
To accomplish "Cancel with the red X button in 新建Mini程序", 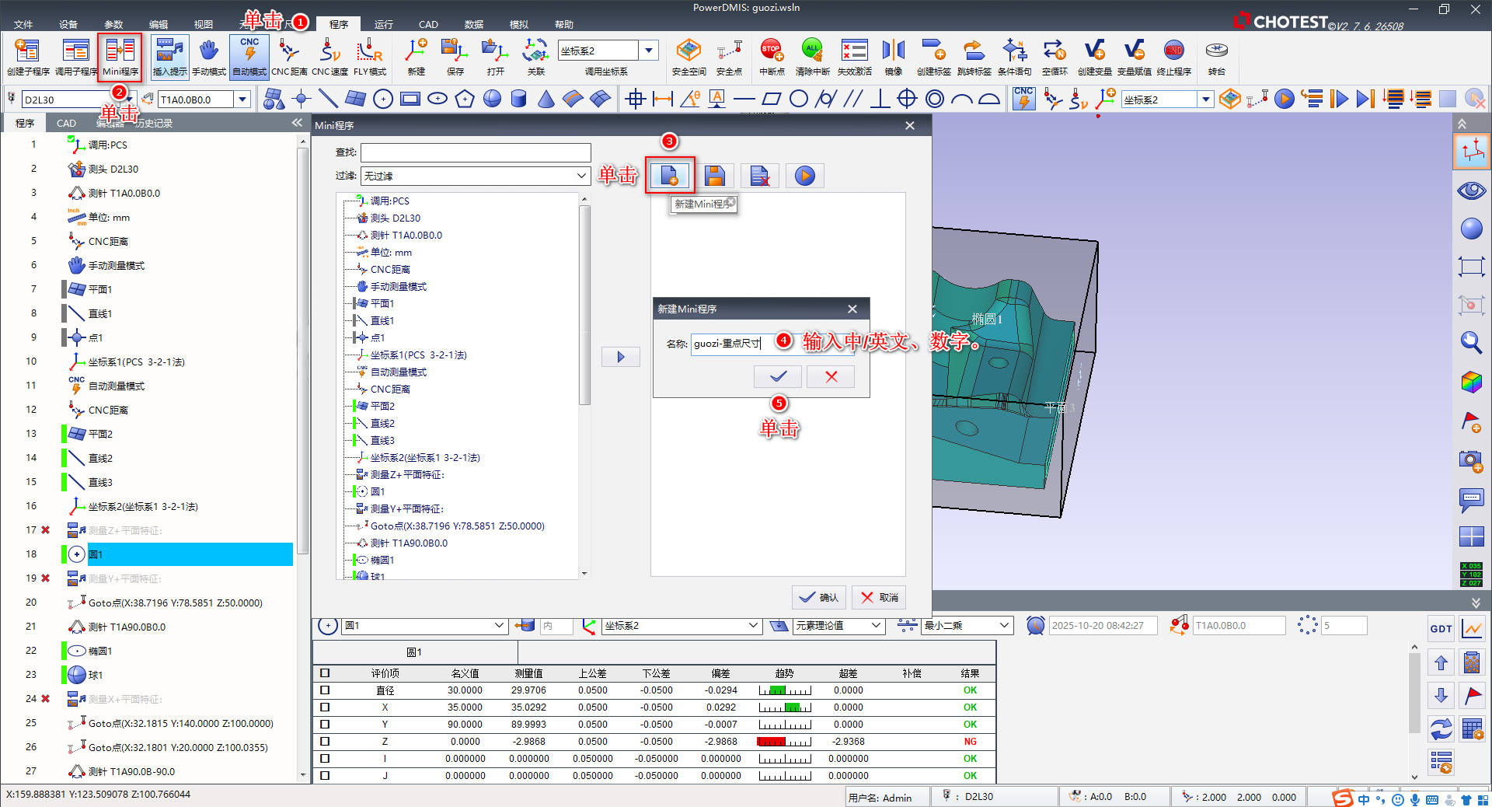I will tap(831, 376).
